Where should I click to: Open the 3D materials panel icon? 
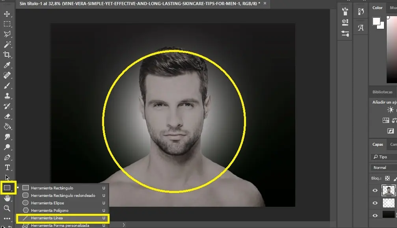click(345, 22)
